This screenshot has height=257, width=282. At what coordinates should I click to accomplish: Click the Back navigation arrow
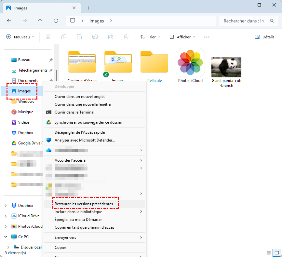(9, 21)
